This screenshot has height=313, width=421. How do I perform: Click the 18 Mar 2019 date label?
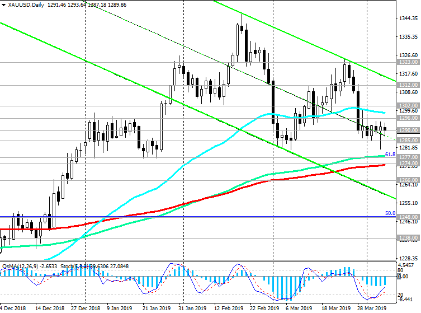coord(336,308)
